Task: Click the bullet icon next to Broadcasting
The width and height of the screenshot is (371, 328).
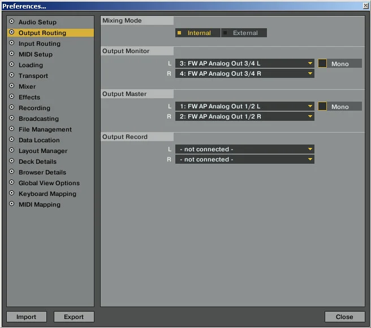Action: pos(11,119)
